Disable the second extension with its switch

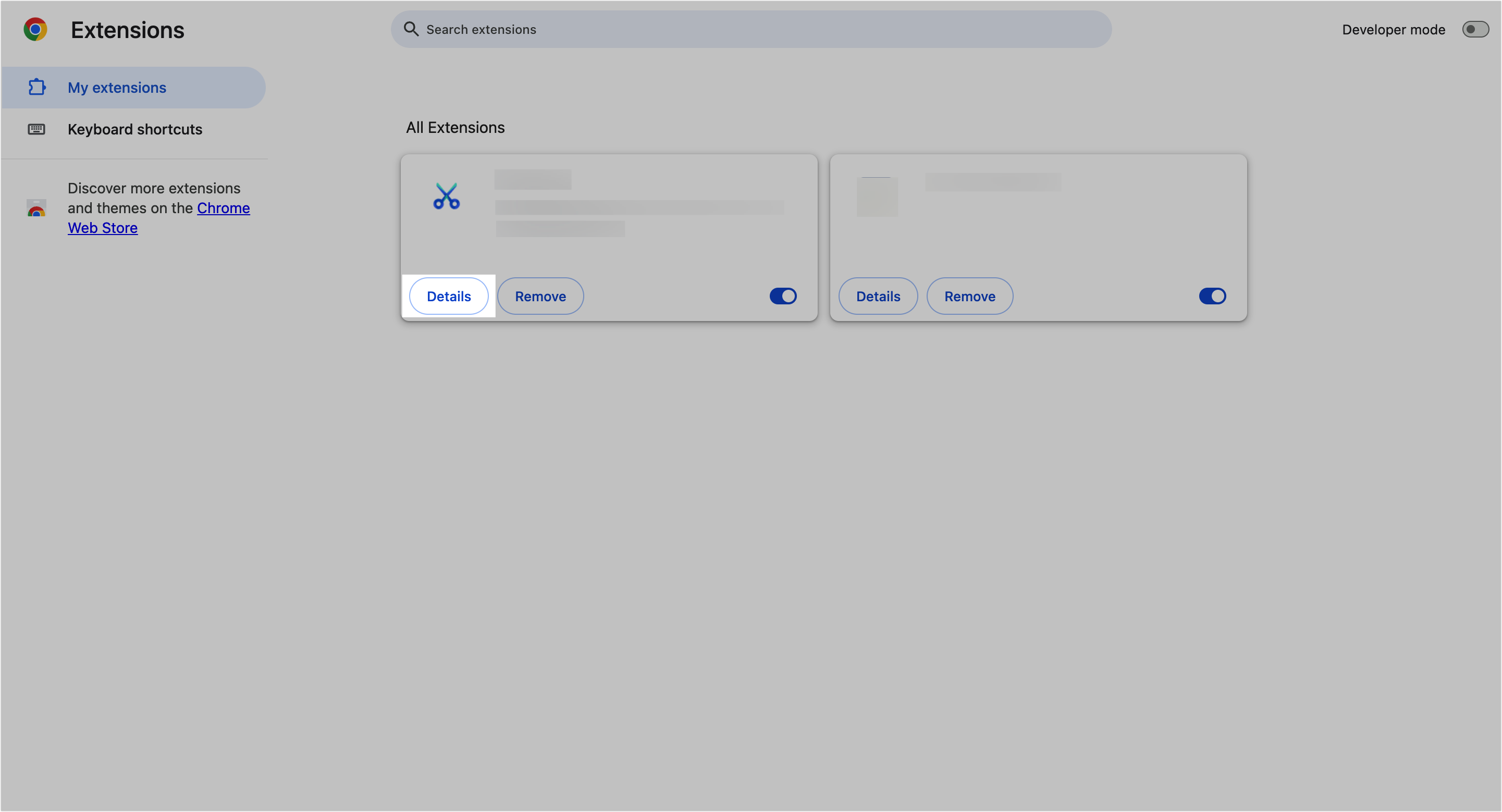tap(1213, 296)
